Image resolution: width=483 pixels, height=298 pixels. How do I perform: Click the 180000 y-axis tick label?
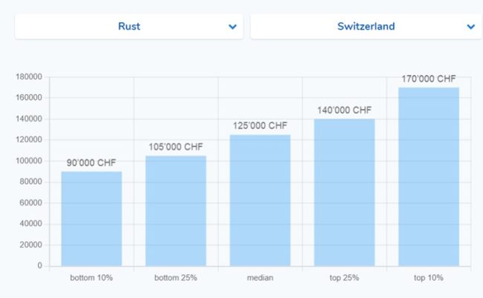[28, 76]
